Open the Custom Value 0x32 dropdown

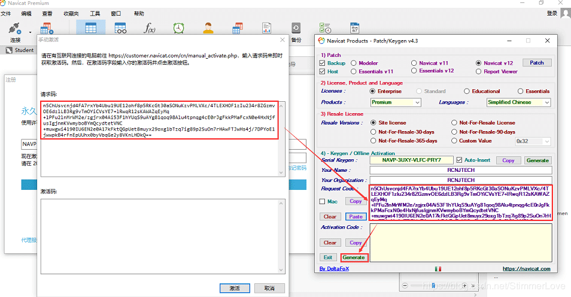(533, 141)
